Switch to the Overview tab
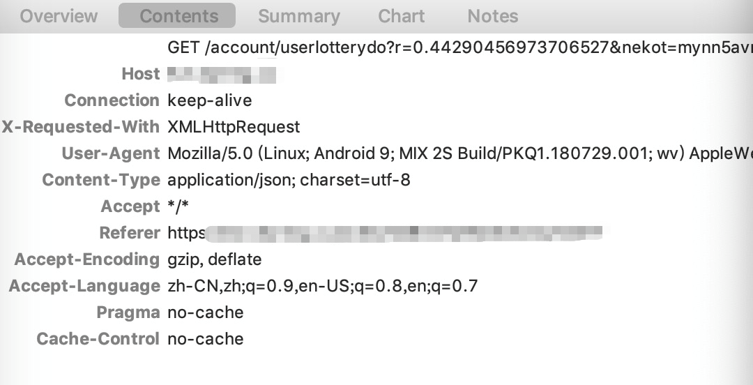The image size is (753, 385). pyautogui.click(x=59, y=16)
